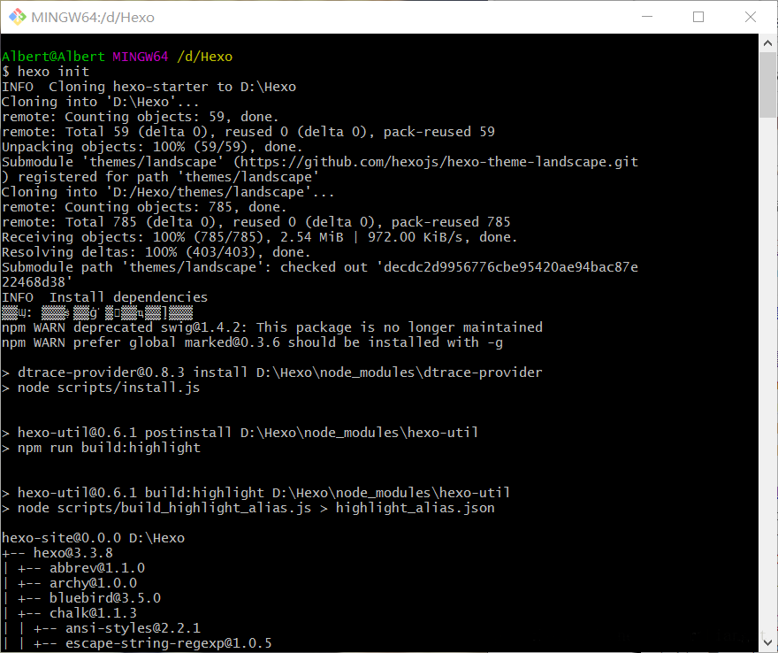Click 'npm WARN deprecated swig@1.4.2' line

coord(272,327)
